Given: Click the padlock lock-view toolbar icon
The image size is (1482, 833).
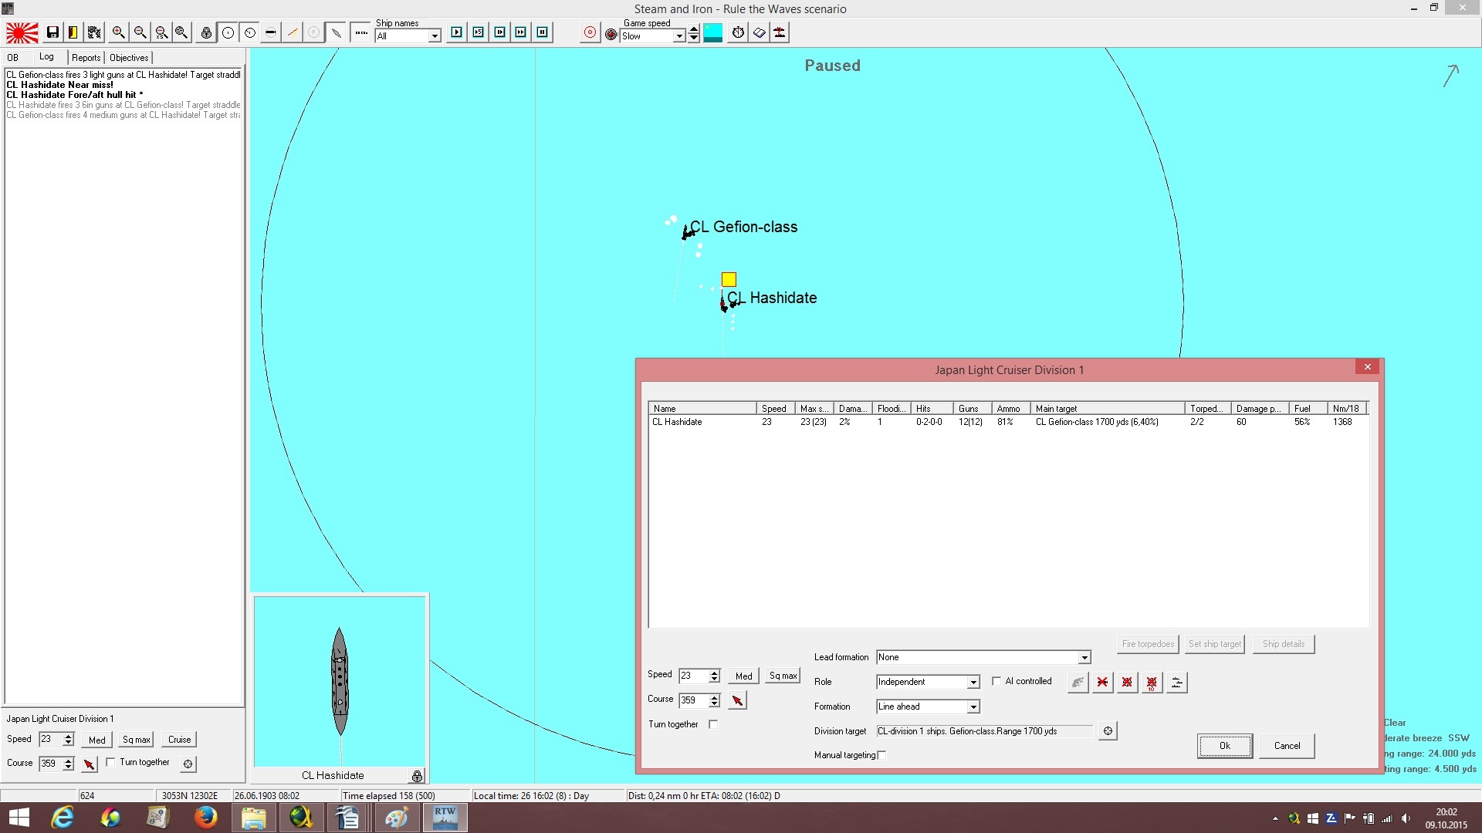Looking at the screenshot, I should point(206,32).
